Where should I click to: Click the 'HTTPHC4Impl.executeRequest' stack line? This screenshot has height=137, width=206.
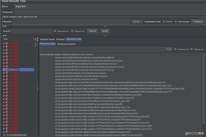[102, 117]
